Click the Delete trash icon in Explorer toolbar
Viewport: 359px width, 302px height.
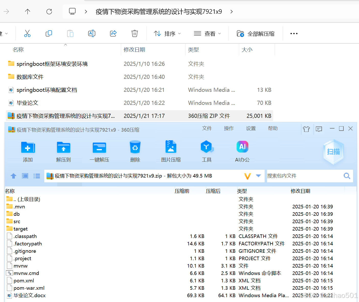135,33
